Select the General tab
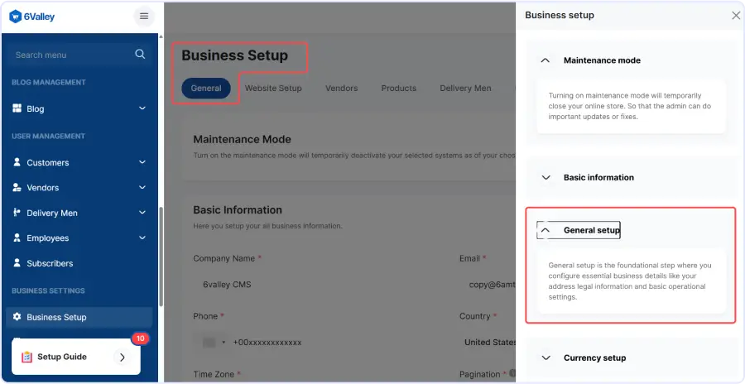 [206, 89]
